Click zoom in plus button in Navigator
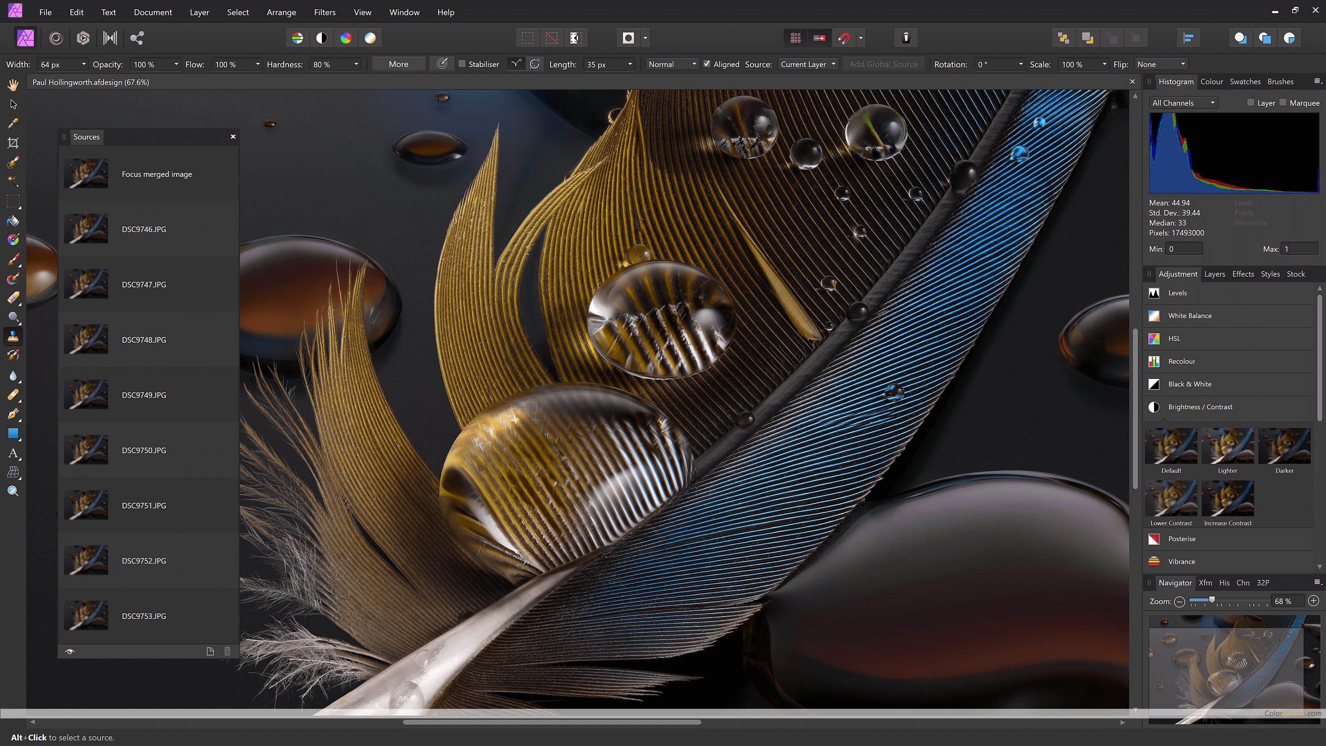 (x=1313, y=601)
